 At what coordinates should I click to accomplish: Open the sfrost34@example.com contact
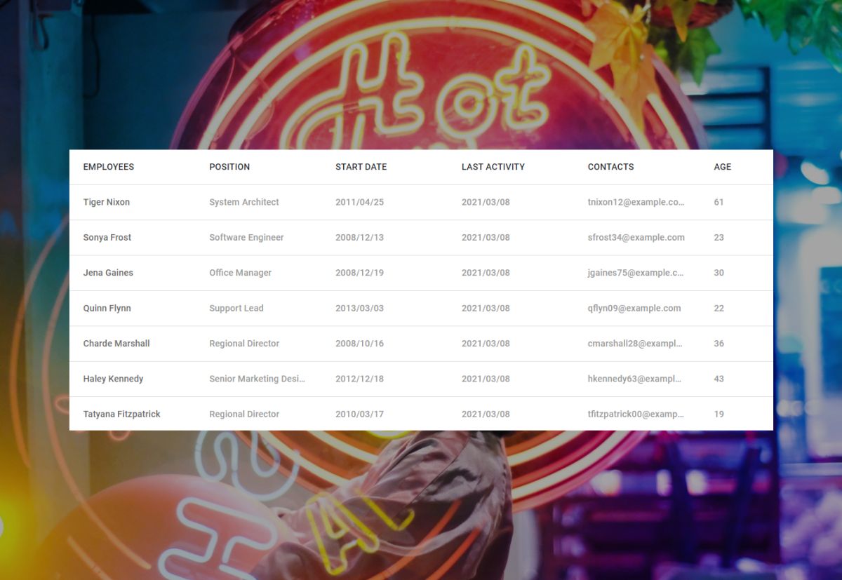(636, 237)
